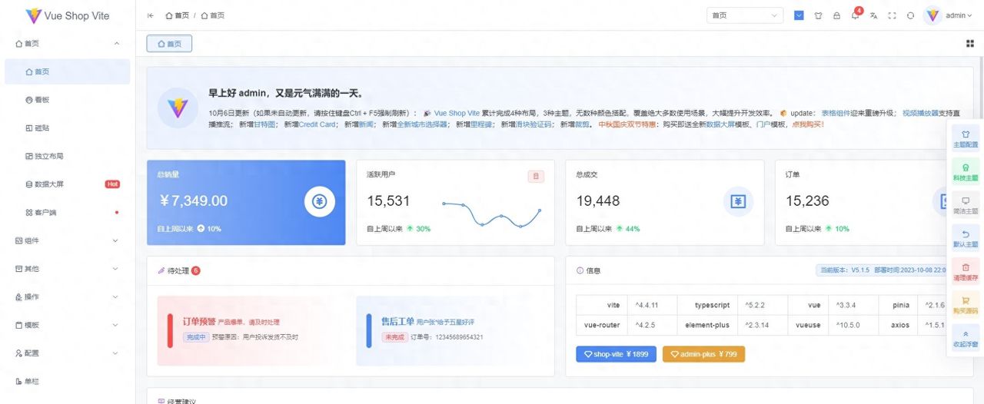Image resolution: width=984 pixels, height=404 pixels.
Task: Open 磁贴 in the sidebar
Action: pyautogui.click(x=68, y=128)
